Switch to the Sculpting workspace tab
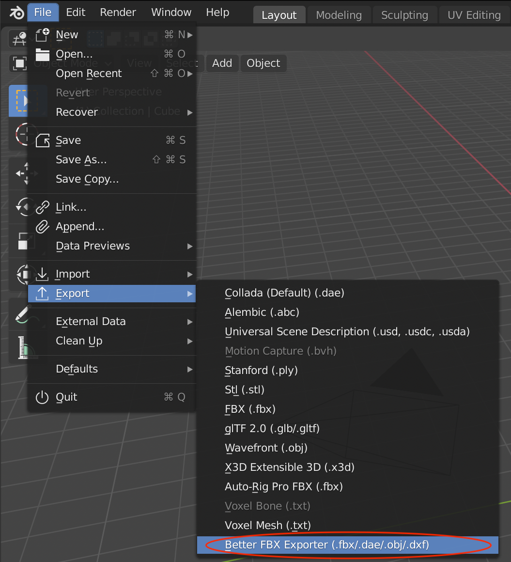Viewport: 511px width, 562px height. tap(404, 15)
